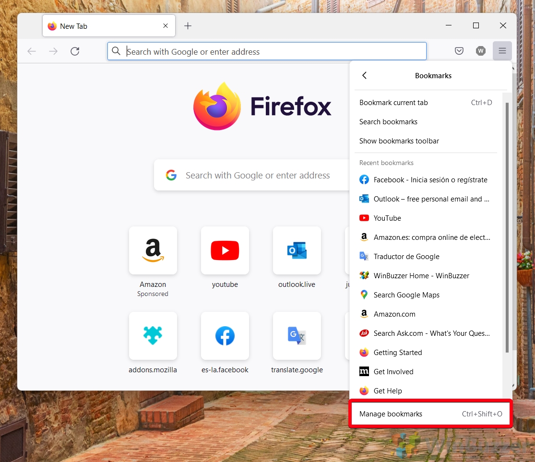
Task: Open Getting Started bookmark
Action: point(426,353)
